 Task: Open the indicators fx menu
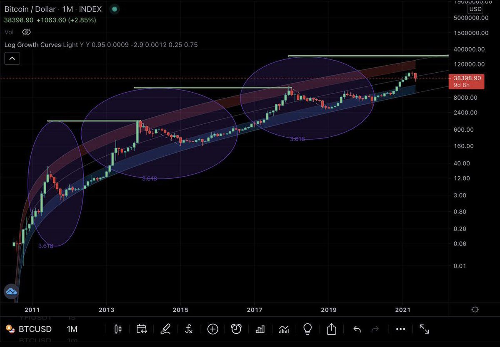pyautogui.click(x=189, y=330)
